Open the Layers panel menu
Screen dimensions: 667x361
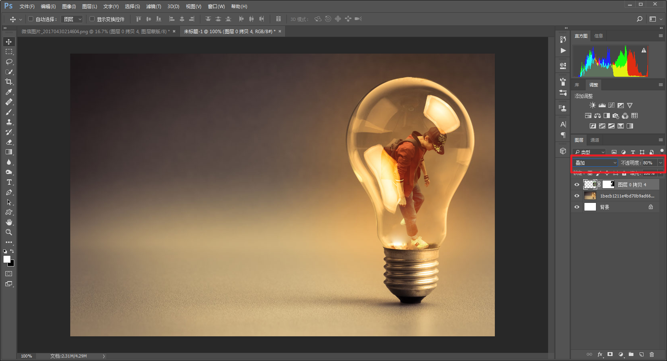[661, 140]
